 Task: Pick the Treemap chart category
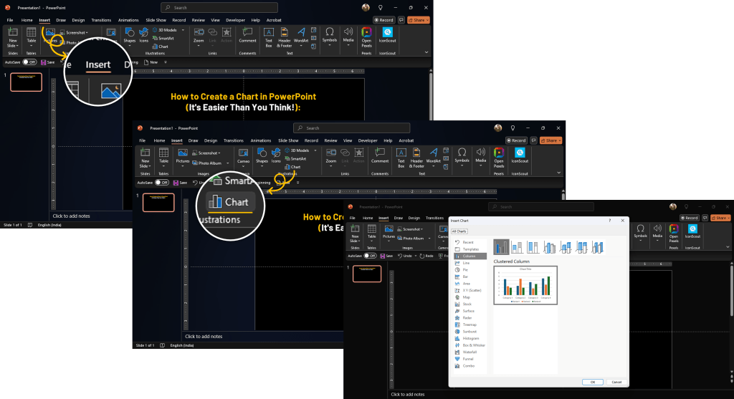(470, 325)
